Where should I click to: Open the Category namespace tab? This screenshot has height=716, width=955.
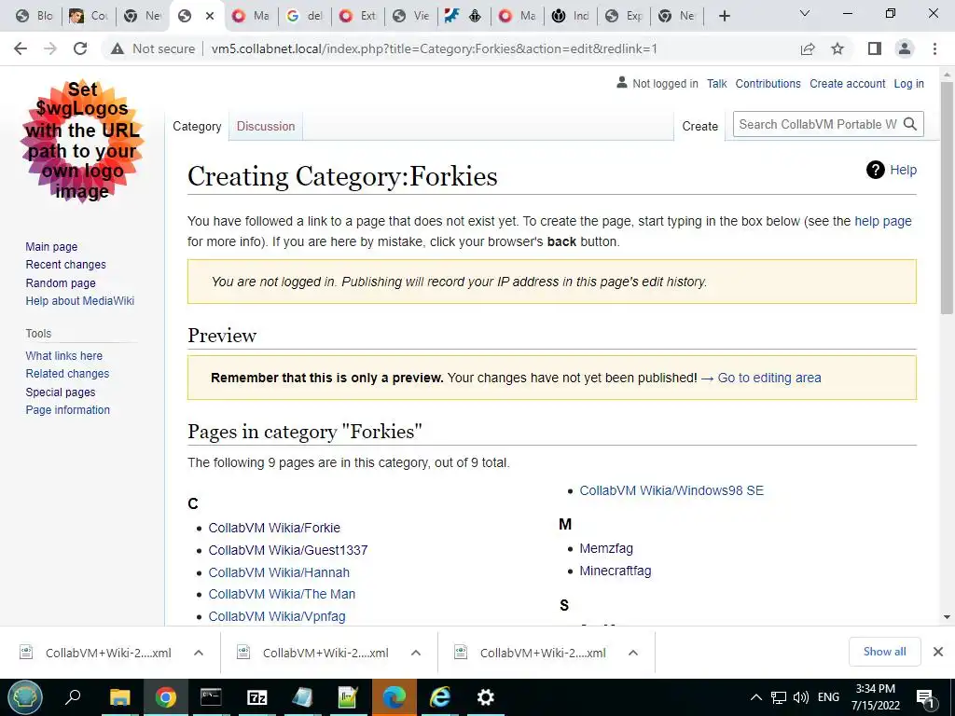pos(197,126)
